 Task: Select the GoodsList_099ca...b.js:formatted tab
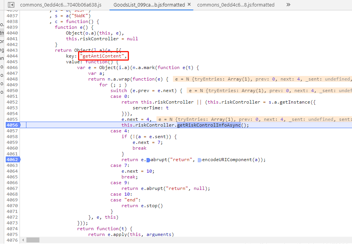(x=149, y=5)
